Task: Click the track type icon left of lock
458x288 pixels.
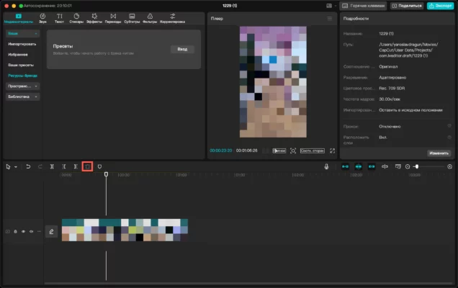Action: tap(8, 231)
